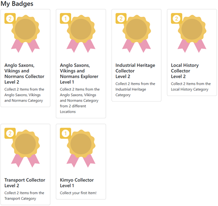Image resolution: width=218 pixels, height=206 pixels.
Task: Click the 'from 2 different Locations' description text
Action: (x=73, y=109)
